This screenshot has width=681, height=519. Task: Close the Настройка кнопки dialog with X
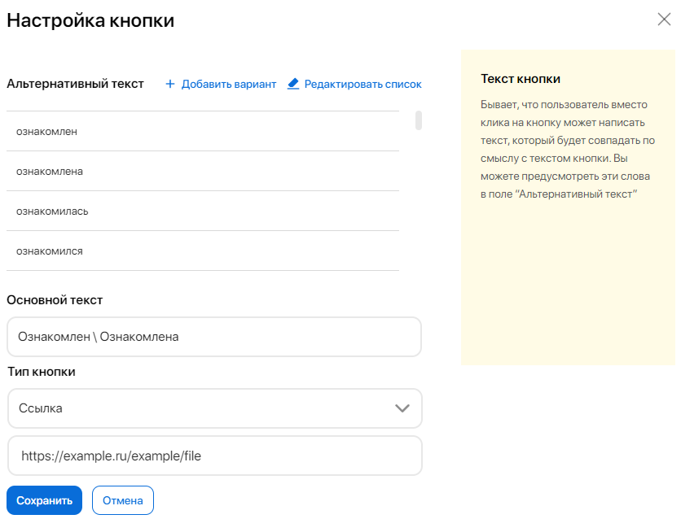pos(664,20)
